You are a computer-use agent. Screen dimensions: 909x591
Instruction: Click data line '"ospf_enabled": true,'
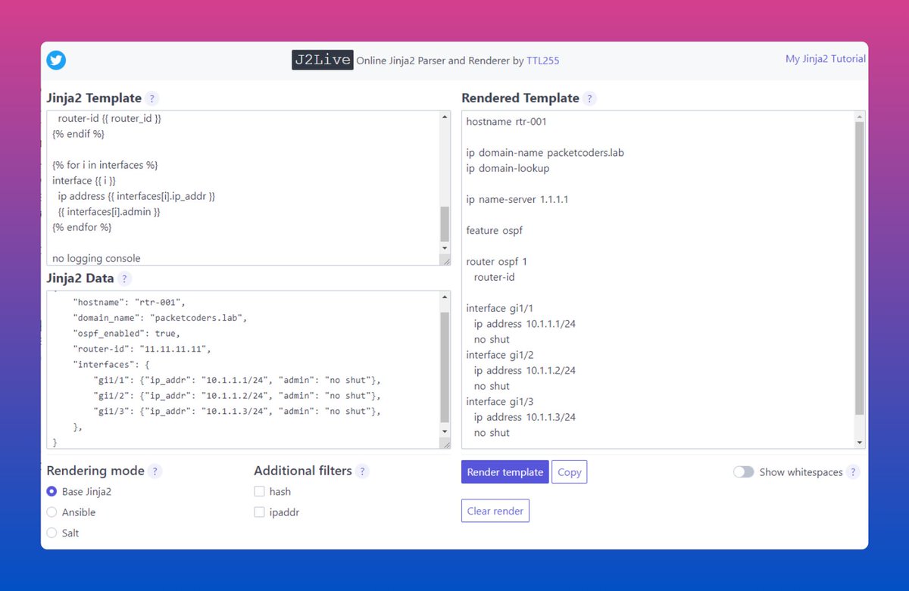click(127, 333)
